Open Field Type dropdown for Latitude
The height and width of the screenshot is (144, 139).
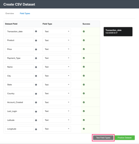(57, 120)
